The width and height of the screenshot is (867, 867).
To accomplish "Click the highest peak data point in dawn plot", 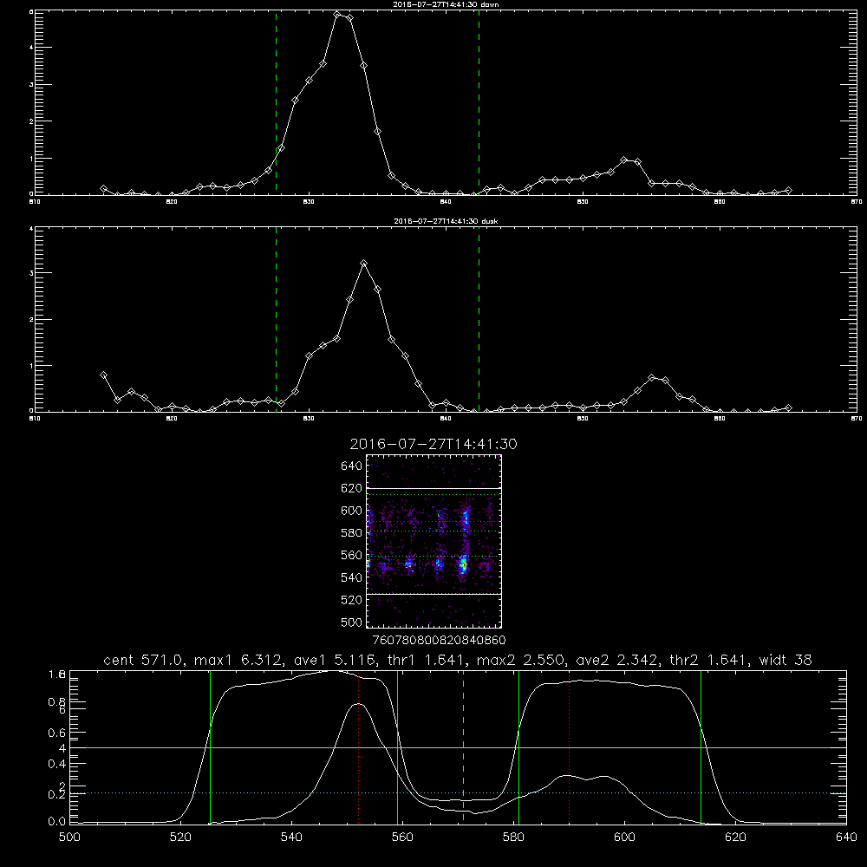I will (336, 15).
